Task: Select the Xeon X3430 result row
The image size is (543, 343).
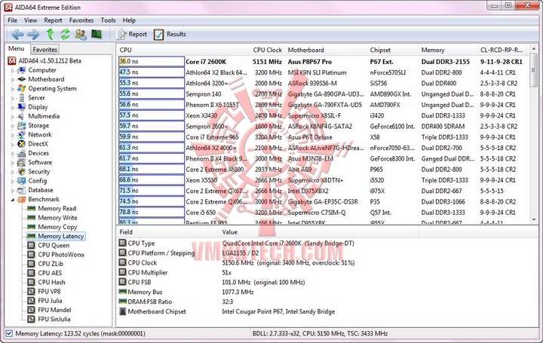Action: (323, 115)
